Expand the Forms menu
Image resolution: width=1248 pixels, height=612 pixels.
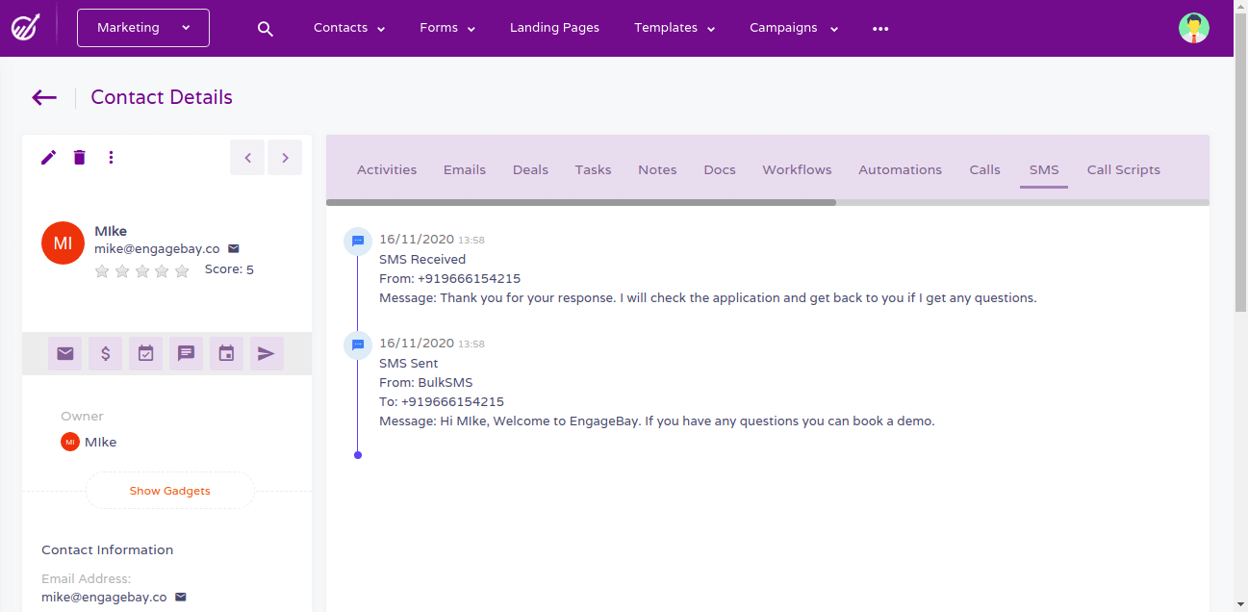click(447, 28)
